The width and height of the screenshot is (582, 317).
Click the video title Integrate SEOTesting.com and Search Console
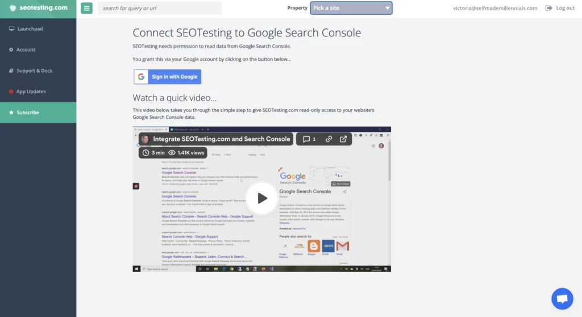click(222, 139)
